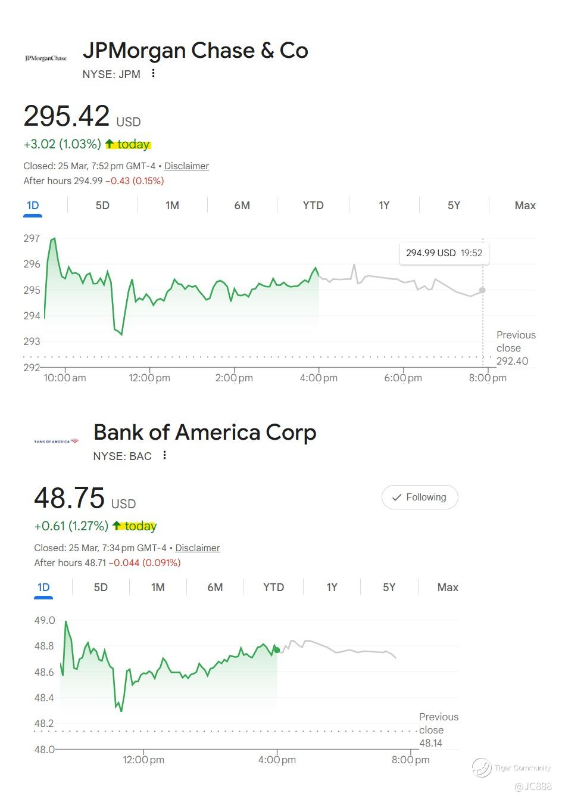Click the JPMorgan Chase & Co title
562x799 pixels.
[x=195, y=51]
